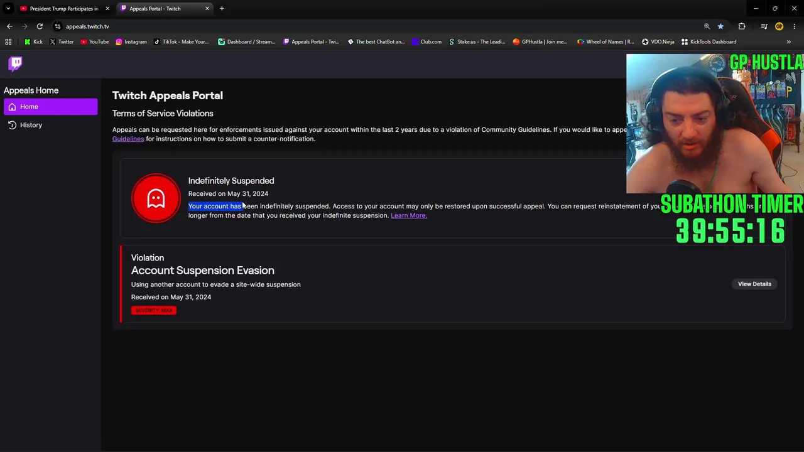Screen dimensions: 804x452
Task: Open the Stake.us bookmark
Action: point(477,41)
